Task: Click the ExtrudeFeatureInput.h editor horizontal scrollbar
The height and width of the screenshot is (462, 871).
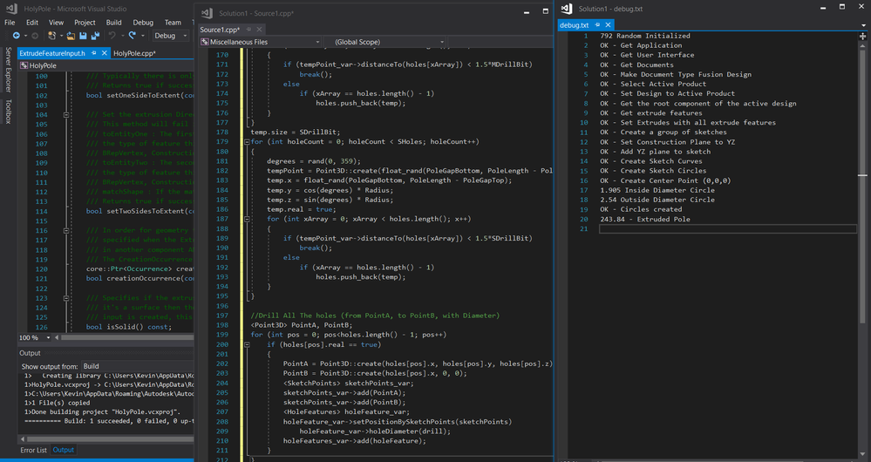Action: (x=126, y=337)
